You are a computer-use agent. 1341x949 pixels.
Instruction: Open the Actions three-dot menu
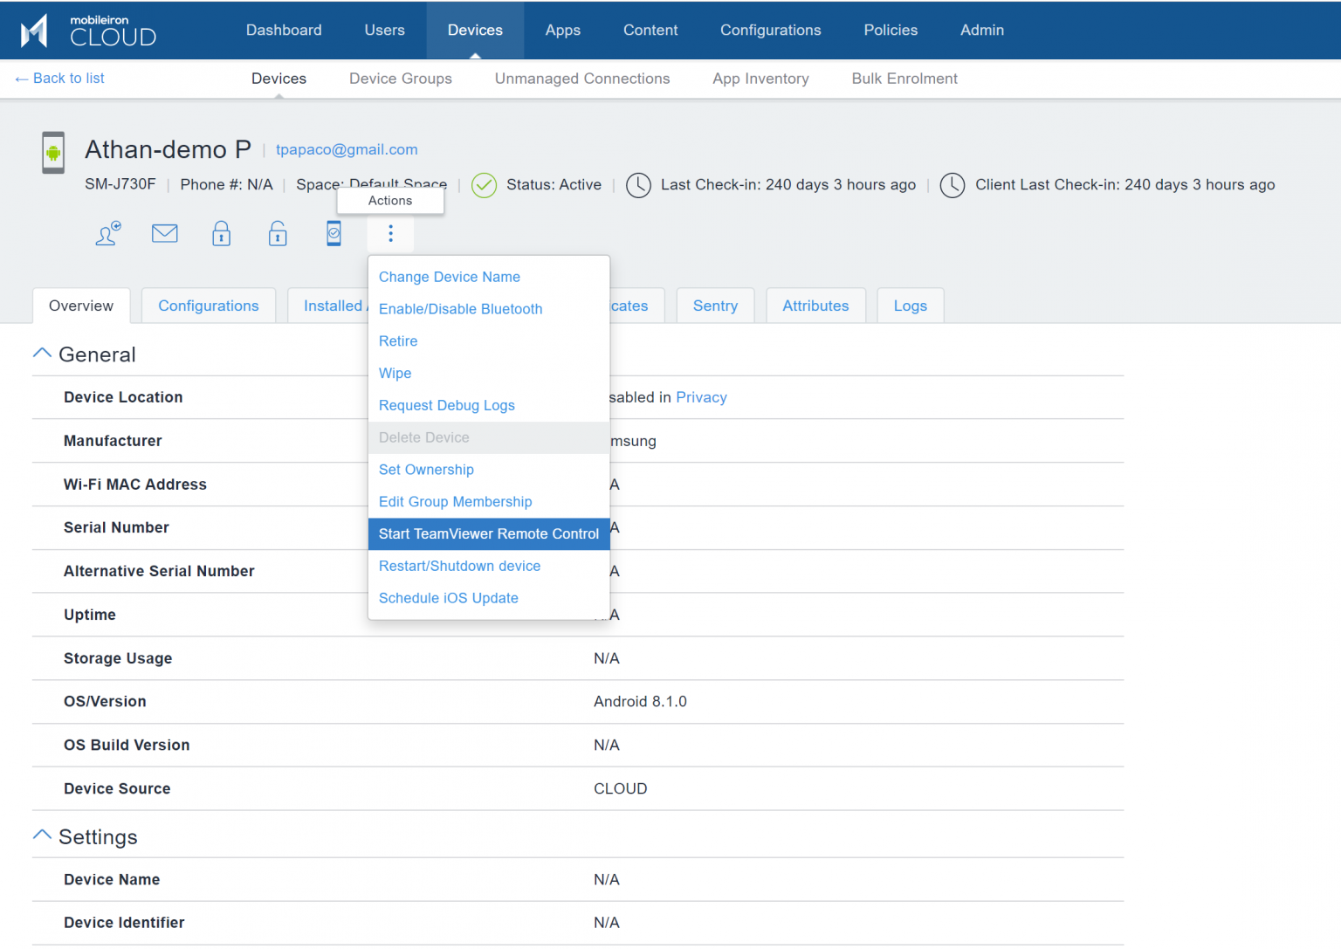coord(390,233)
